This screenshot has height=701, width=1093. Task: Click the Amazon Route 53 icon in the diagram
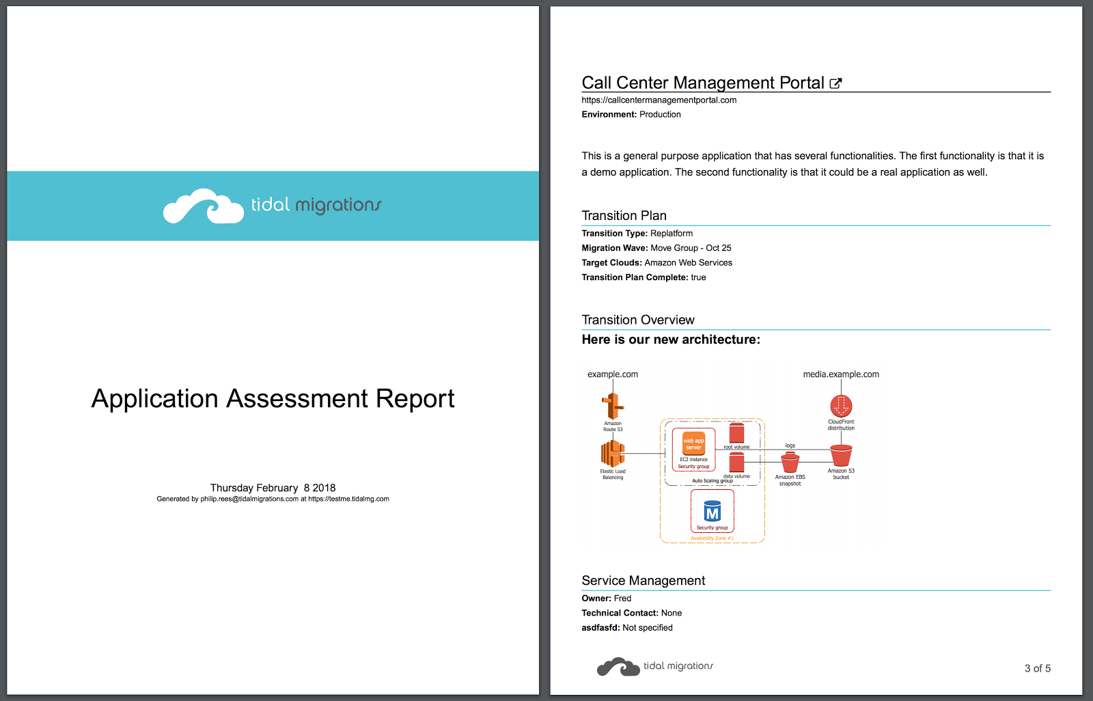pos(613,406)
